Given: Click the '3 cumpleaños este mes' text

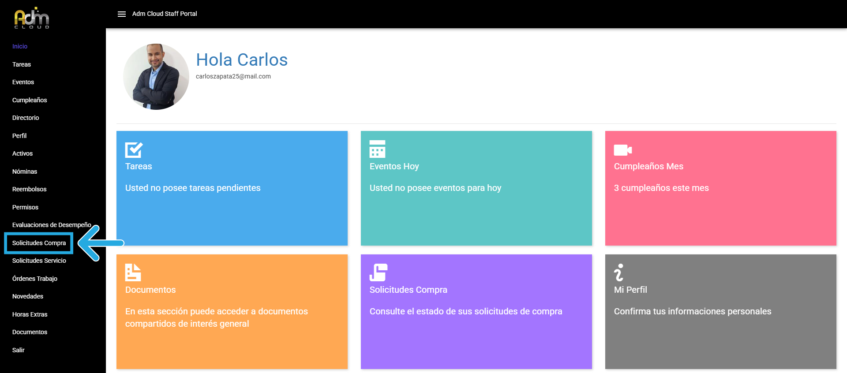Looking at the screenshot, I should 661,188.
